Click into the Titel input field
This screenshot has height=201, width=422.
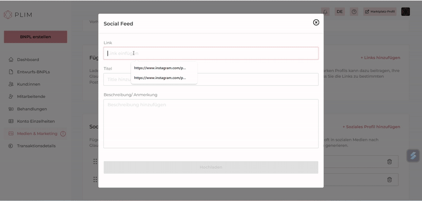[210, 79]
